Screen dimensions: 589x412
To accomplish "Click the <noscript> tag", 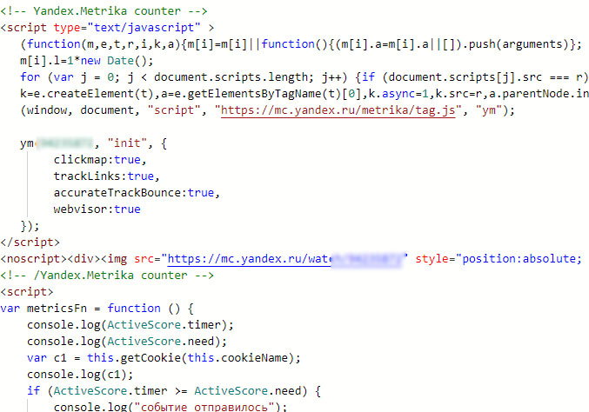I will [x=33, y=259].
